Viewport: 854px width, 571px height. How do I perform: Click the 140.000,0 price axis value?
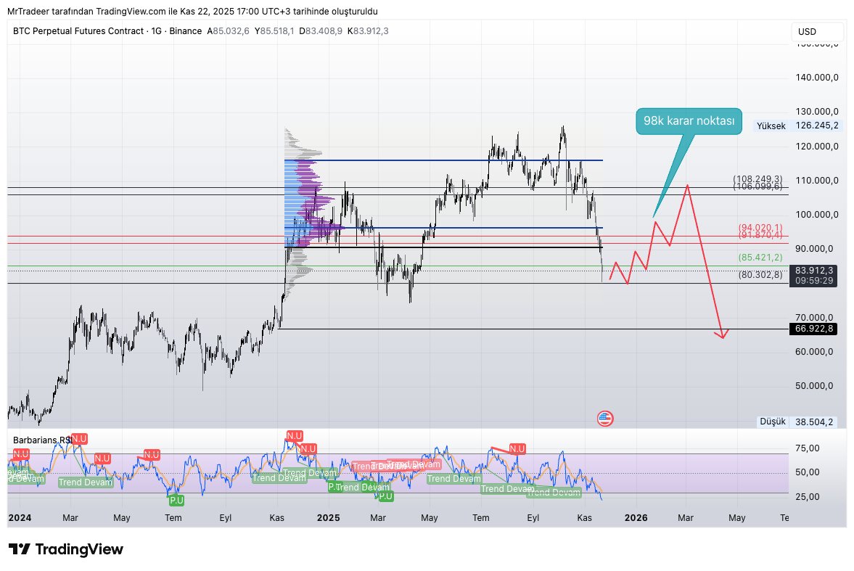(x=817, y=78)
